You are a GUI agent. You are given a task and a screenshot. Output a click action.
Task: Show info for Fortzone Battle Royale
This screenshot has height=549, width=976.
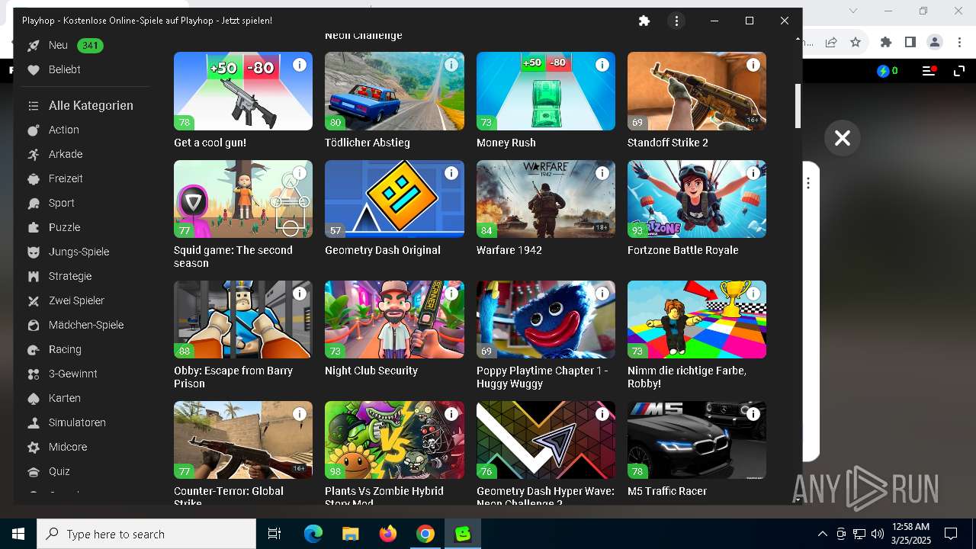click(x=753, y=173)
